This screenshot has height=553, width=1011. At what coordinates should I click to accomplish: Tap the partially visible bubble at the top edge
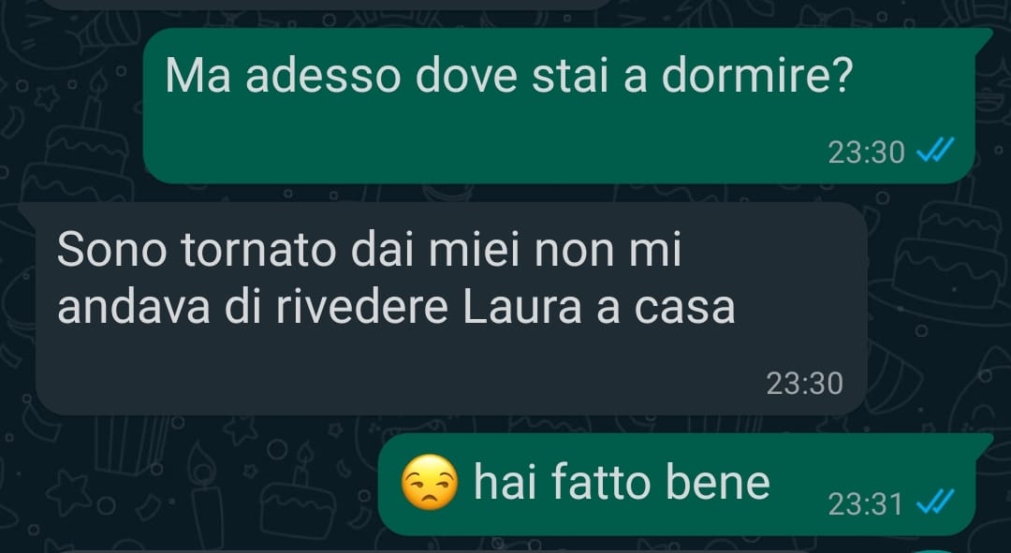[329, 4]
